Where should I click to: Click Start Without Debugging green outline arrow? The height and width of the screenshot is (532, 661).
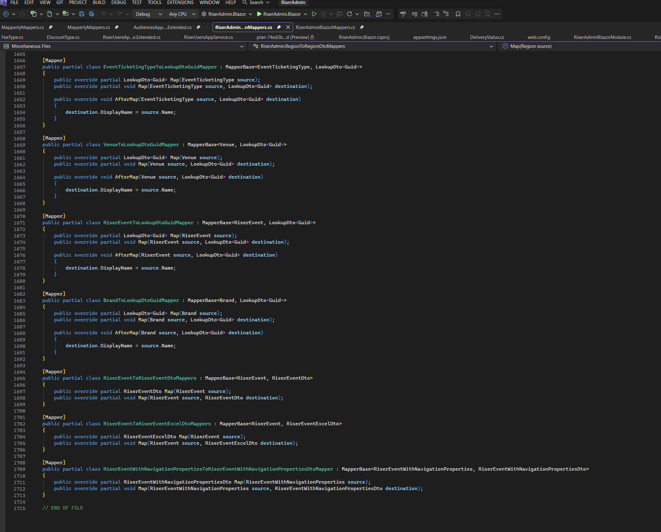(314, 14)
